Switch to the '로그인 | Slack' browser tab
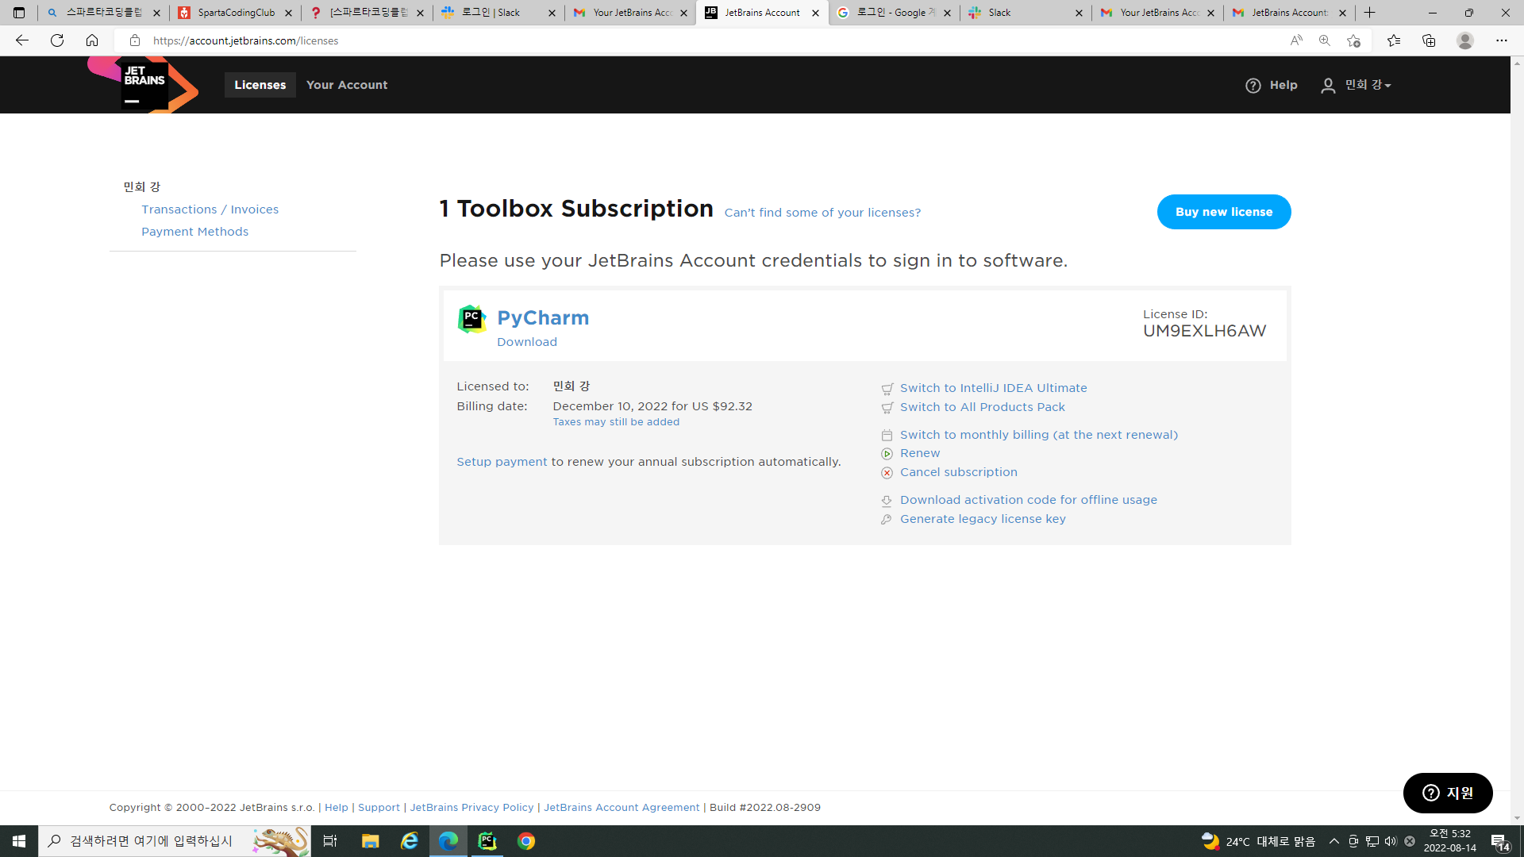This screenshot has width=1524, height=857. pyautogui.click(x=499, y=13)
